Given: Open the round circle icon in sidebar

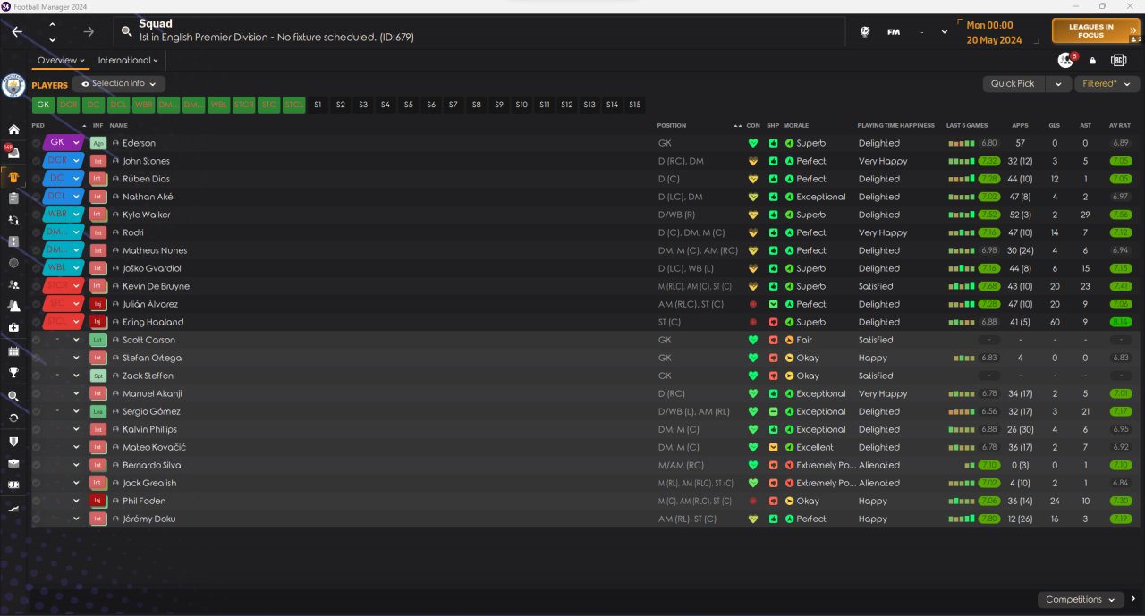Looking at the screenshot, I should 13,264.
